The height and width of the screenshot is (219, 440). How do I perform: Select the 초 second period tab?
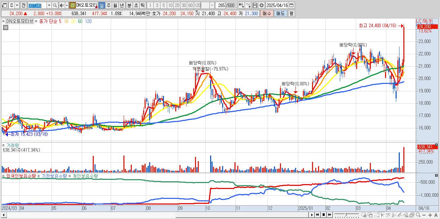tap(136, 6)
